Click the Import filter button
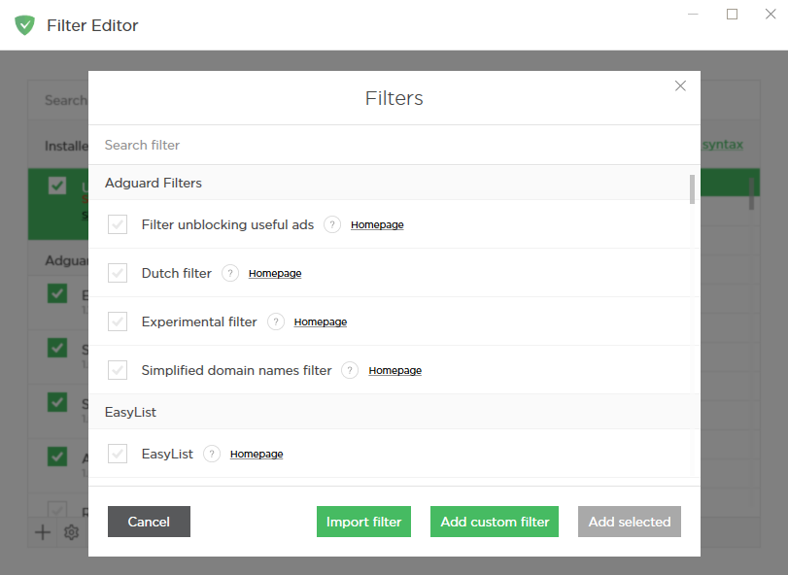 click(363, 522)
